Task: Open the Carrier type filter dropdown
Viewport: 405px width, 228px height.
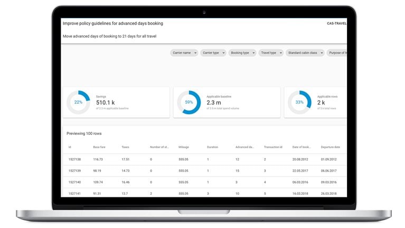Action: point(213,53)
